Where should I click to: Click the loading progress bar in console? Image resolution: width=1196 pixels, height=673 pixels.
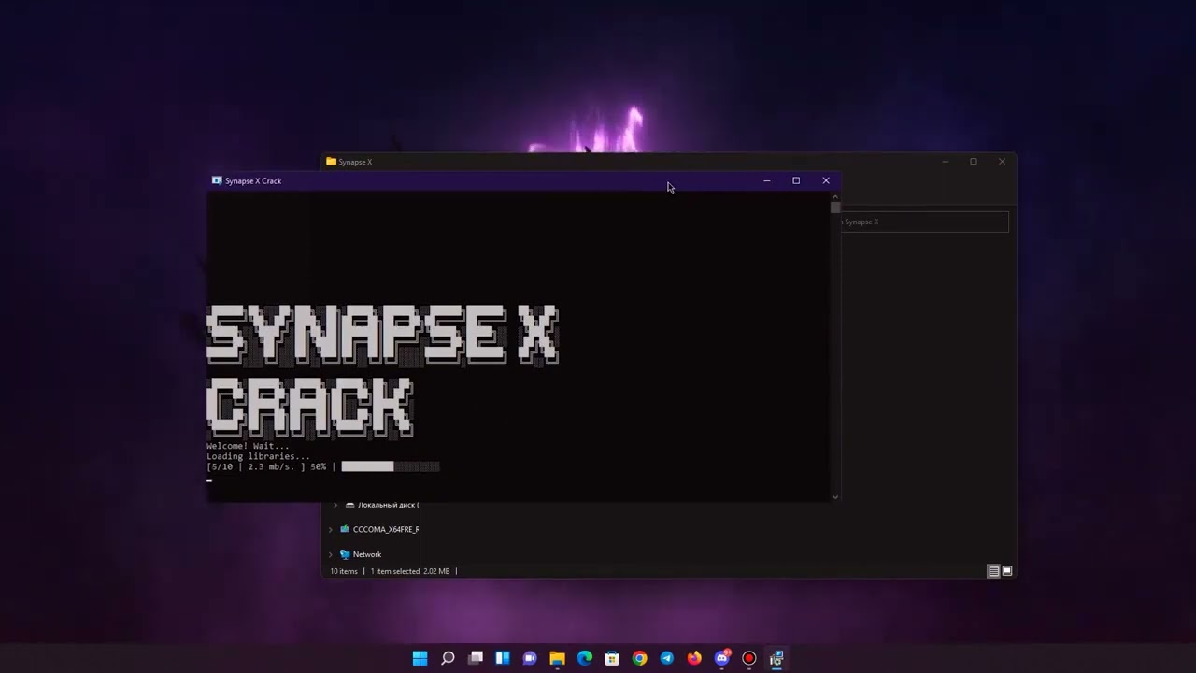(x=391, y=466)
